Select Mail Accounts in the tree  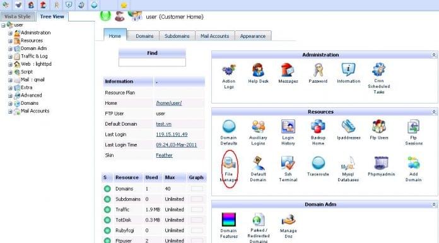pos(35,111)
